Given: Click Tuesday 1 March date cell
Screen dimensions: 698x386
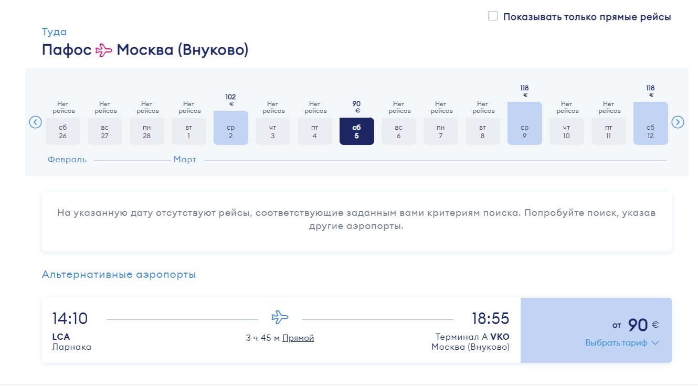Looking at the screenshot, I should (x=189, y=131).
